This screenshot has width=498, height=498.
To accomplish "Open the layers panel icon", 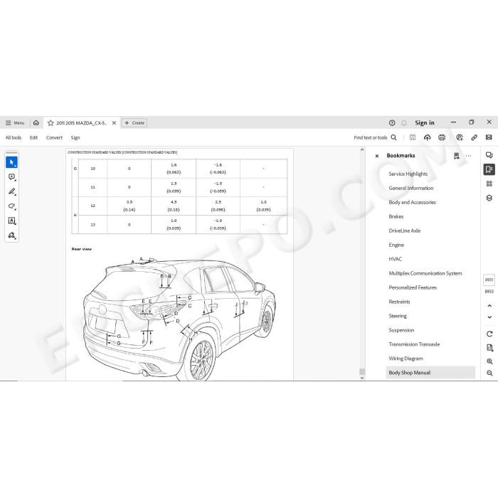I will pos(489,198).
